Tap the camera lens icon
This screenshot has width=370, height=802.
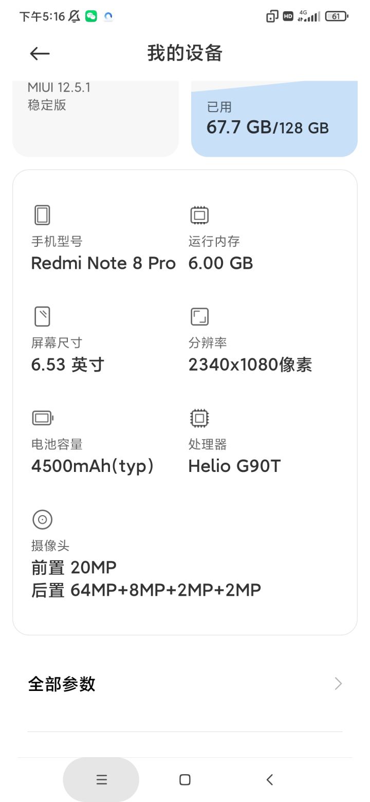pyautogui.click(x=42, y=520)
